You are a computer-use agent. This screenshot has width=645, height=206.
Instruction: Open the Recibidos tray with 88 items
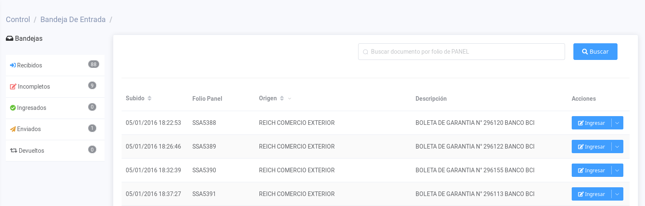tap(30, 65)
